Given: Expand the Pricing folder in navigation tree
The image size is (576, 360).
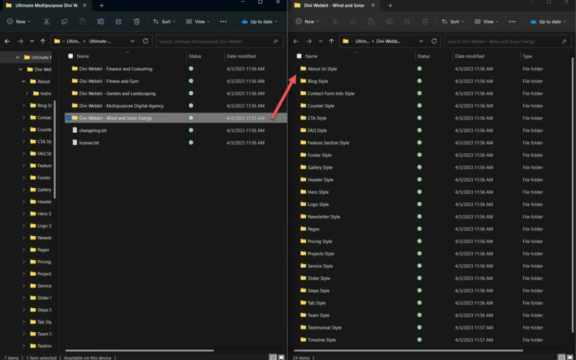Looking at the screenshot, I should coord(24,262).
